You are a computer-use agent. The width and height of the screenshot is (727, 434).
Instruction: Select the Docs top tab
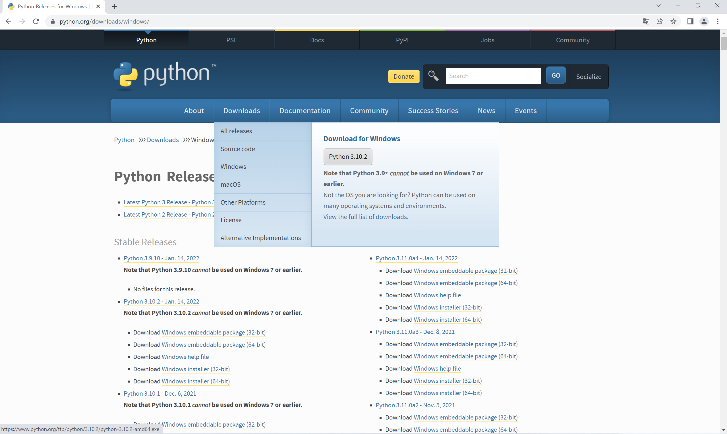pos(317,40)
